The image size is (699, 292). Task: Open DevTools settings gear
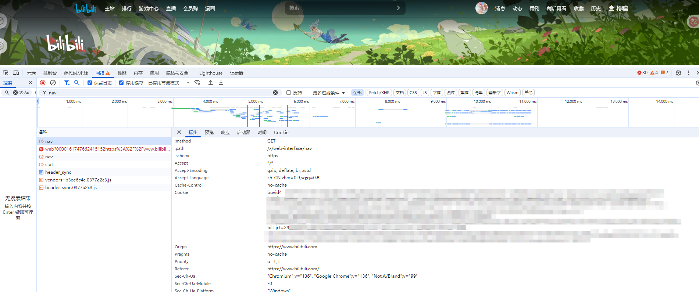(x=678, y=73)
